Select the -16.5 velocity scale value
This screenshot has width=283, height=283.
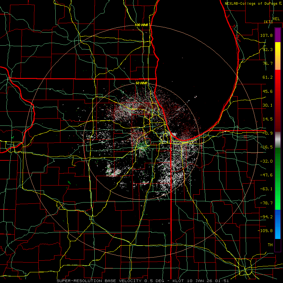[x=266, y=147]
